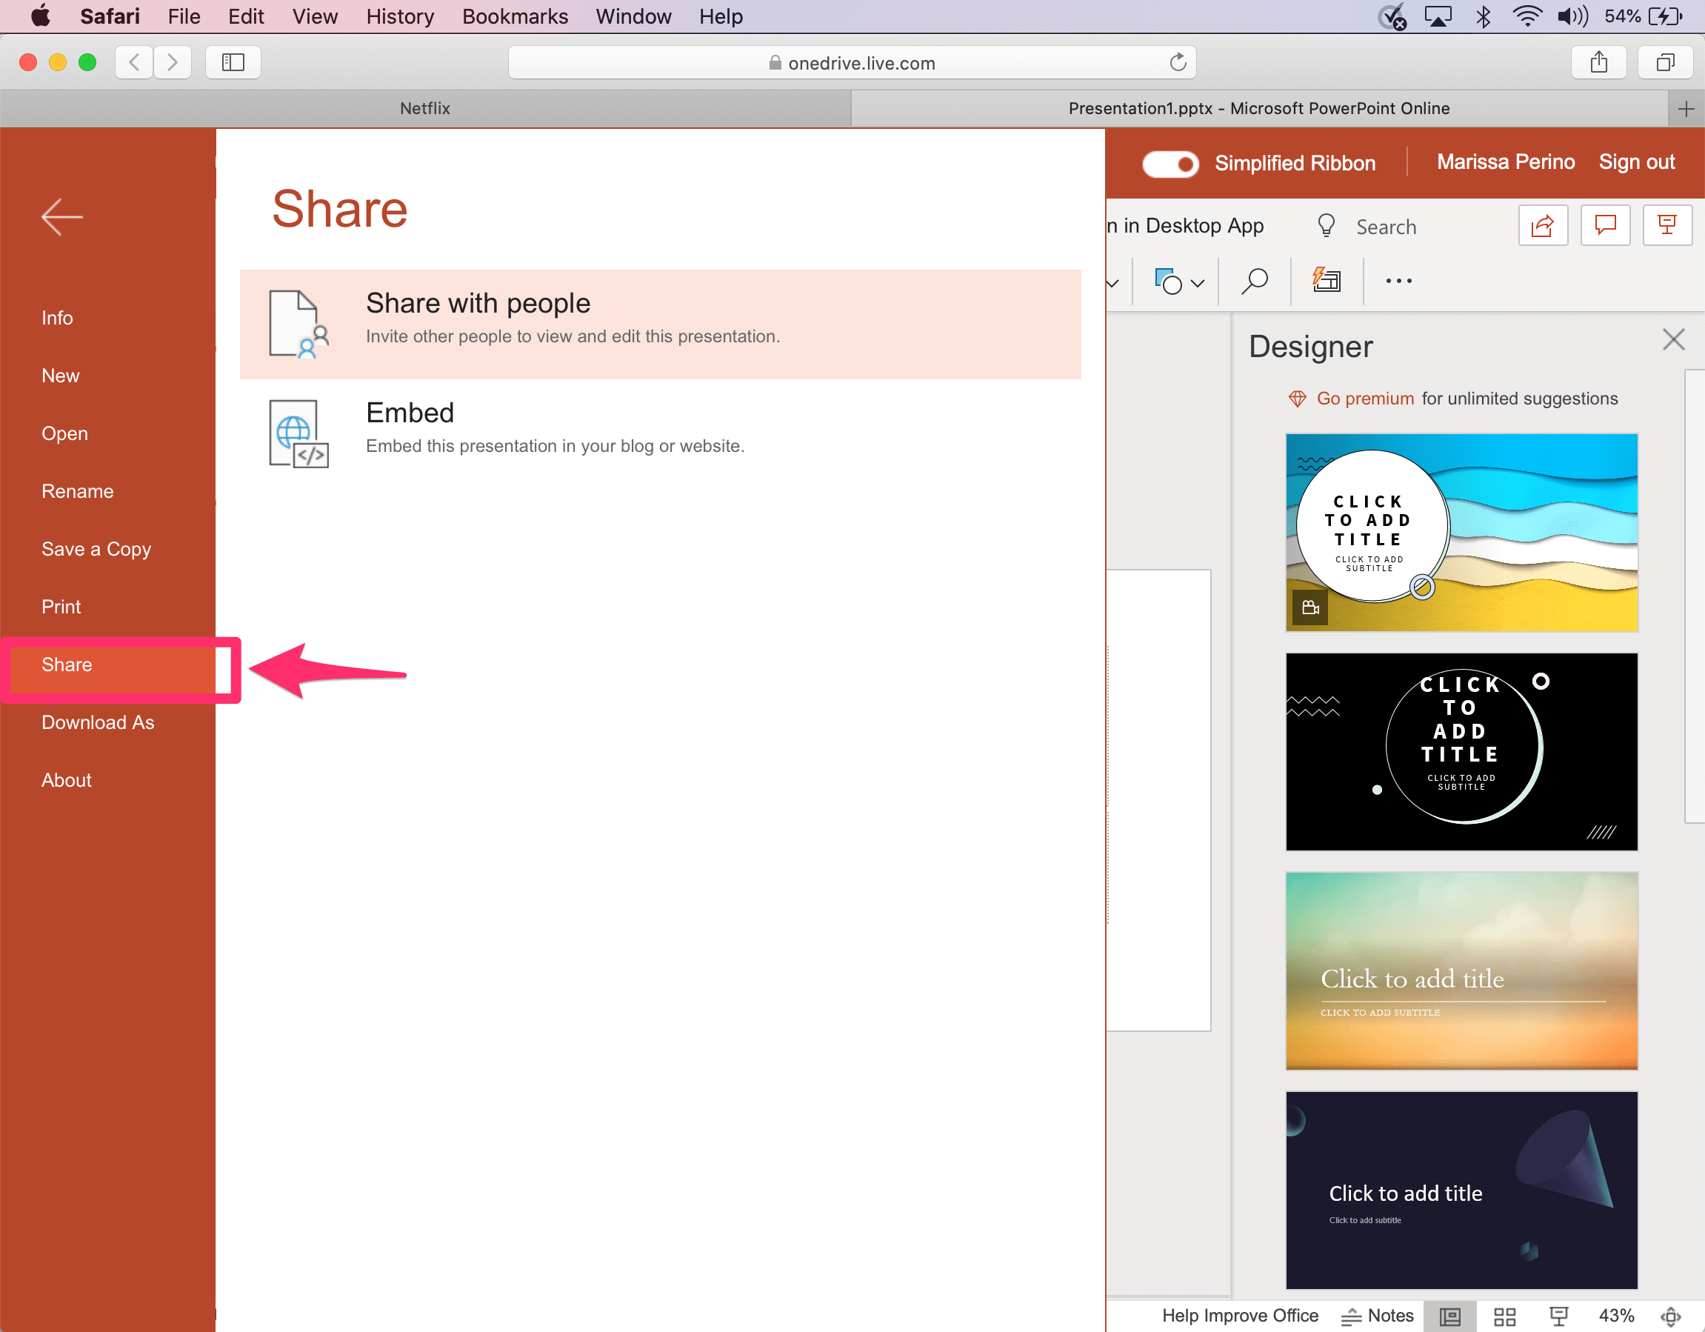Click the Find magnifier icon in ribbon
1705x1332 pixels.
[x=1254, y=281]
